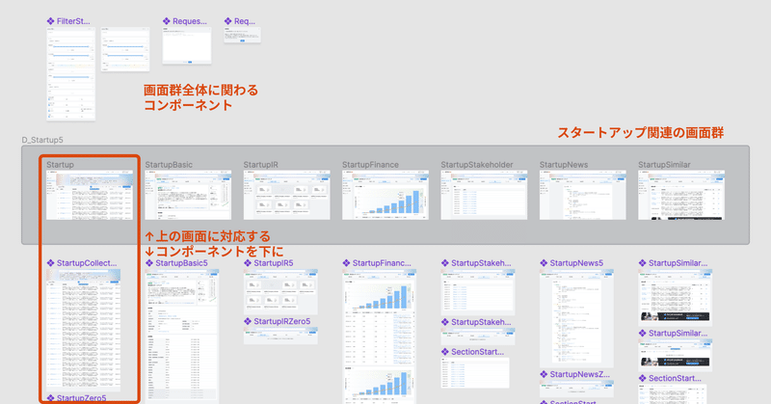This screenshot has height=404, width=771.
Task: Click the StartupStakeholder frame title
Action: [477, 164]
